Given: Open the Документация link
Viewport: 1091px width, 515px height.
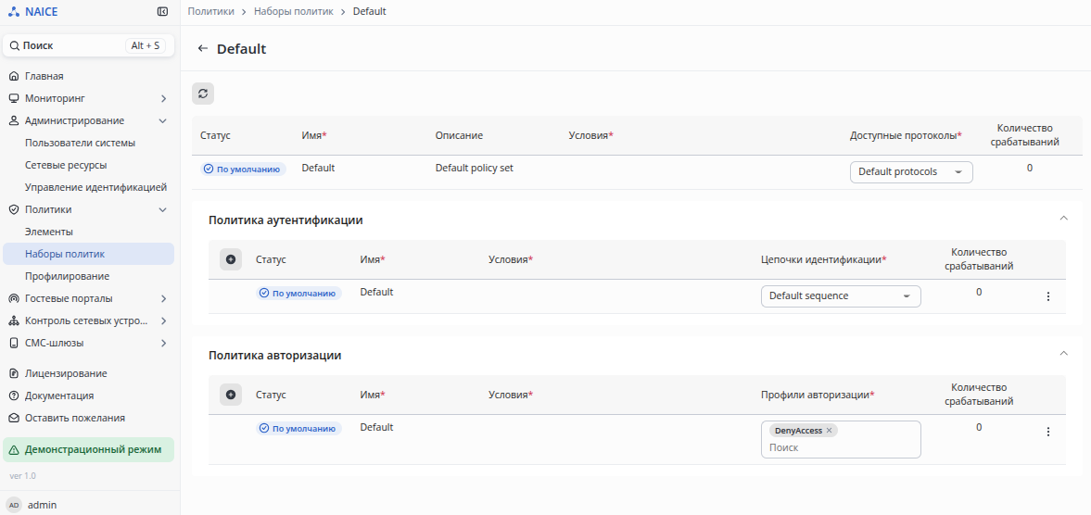Looking at the screenshot, I should [x=58, y=396].
